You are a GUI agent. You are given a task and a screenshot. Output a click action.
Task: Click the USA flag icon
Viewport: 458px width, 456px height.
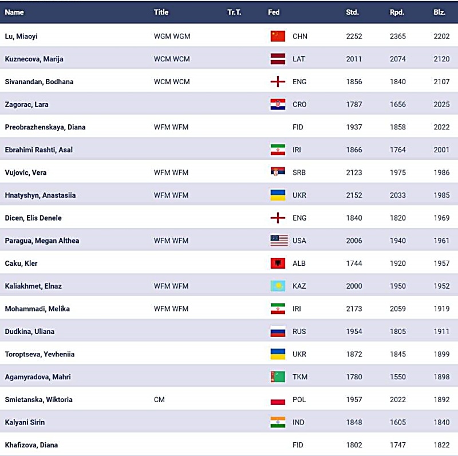click(x=279, y=241)
